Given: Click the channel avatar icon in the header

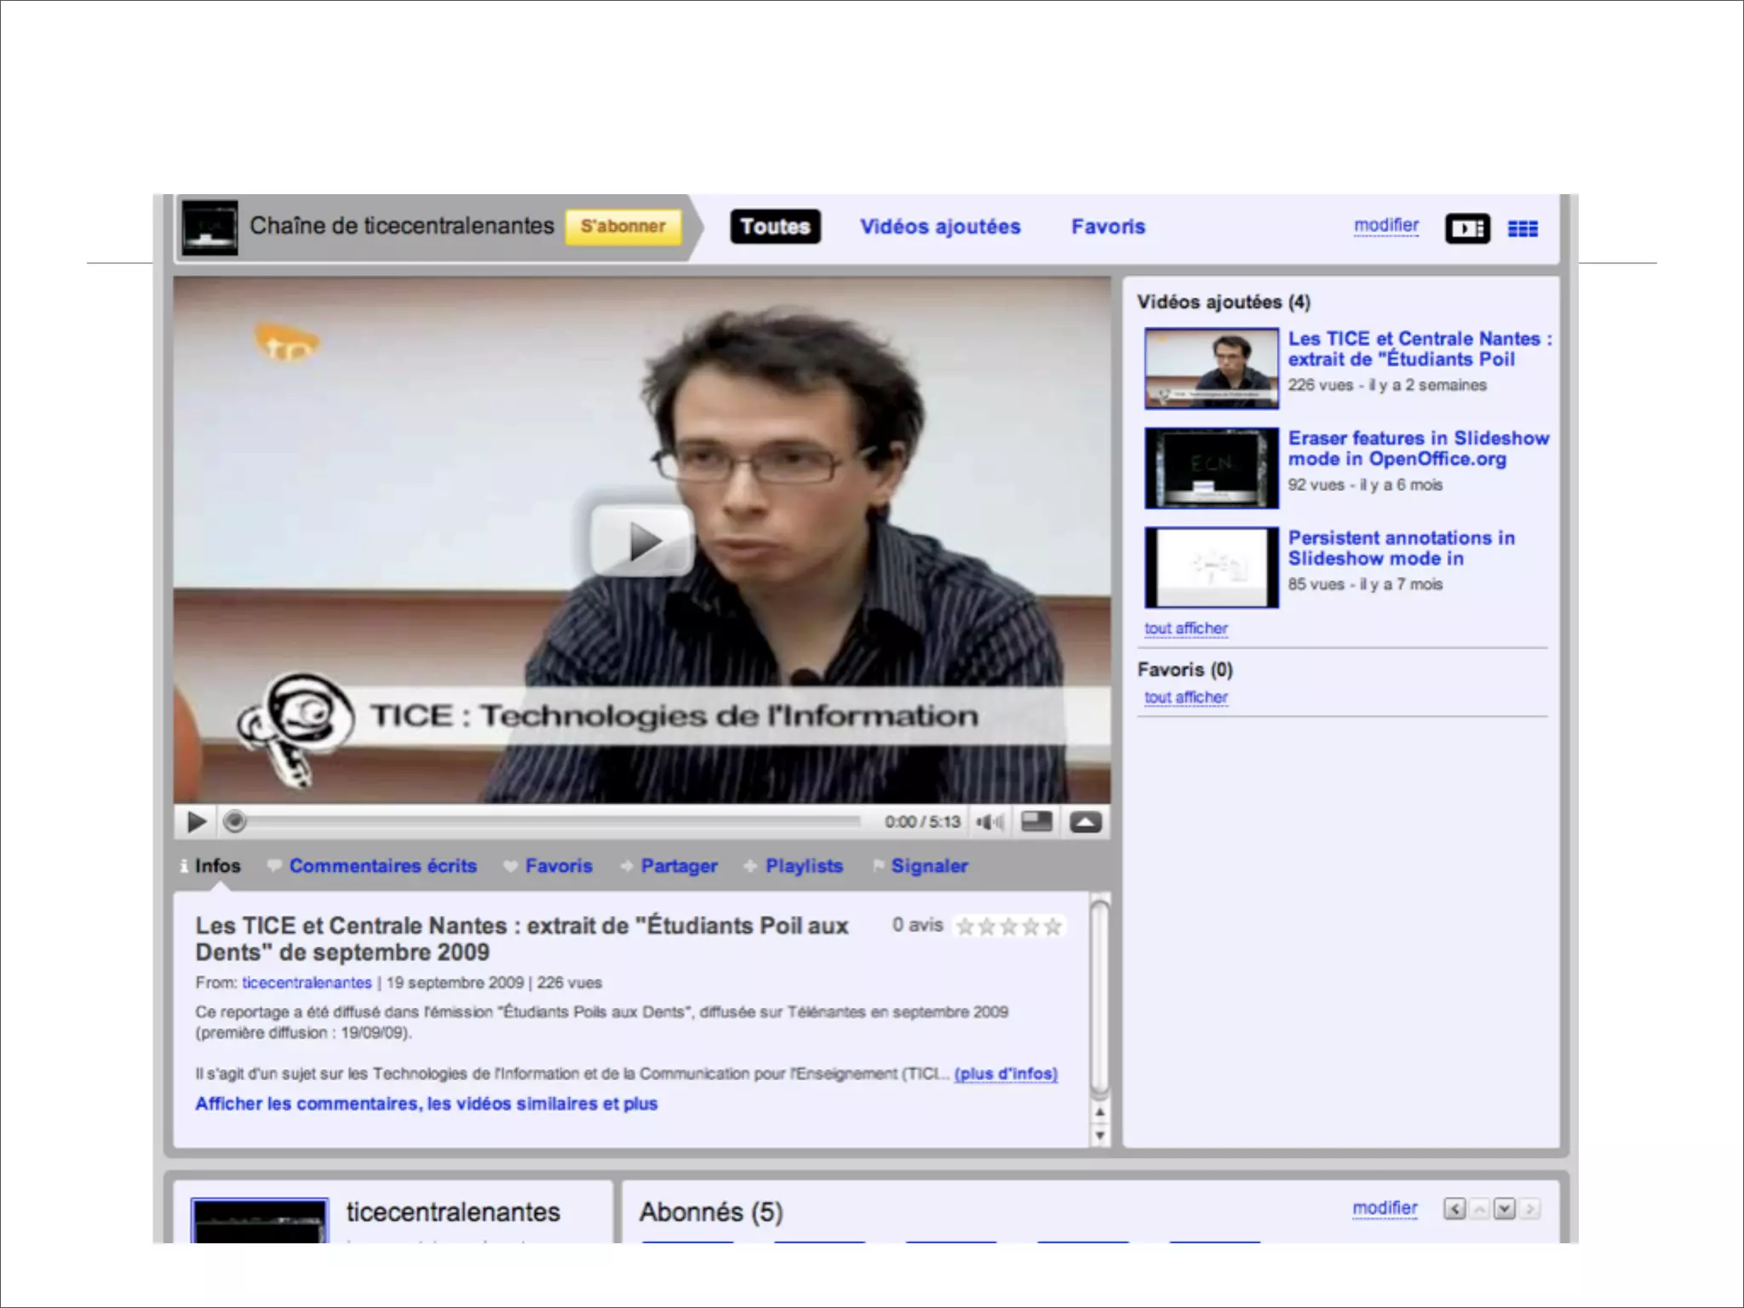Looking at the screenshot, I should coord(210,227).
